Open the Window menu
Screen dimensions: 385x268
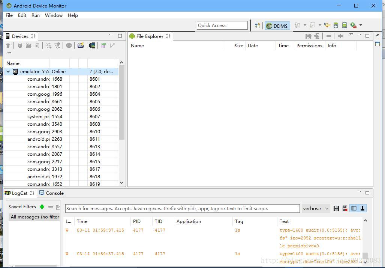[54, 15]
